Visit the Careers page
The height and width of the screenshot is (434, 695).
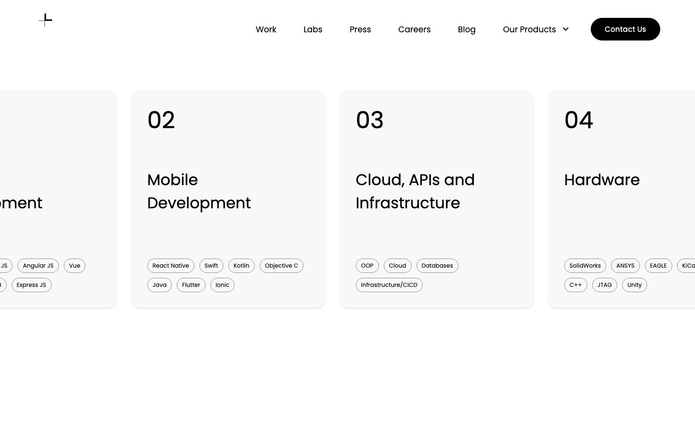(414, 29)
